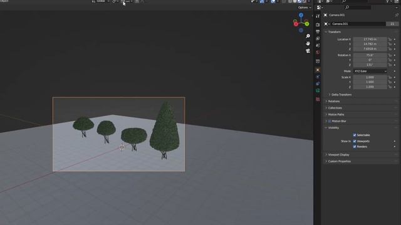
Task: Open the properties editor type dropdown
Action: (320, 7)
